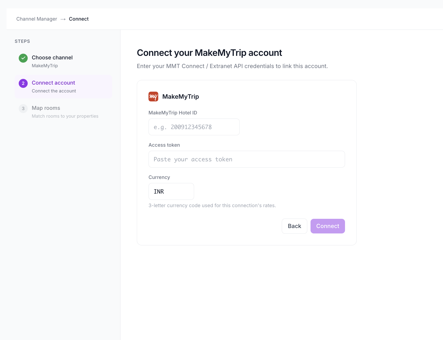Click Match rooms to your properties text

pyautogui.click(x=65, y=116)
